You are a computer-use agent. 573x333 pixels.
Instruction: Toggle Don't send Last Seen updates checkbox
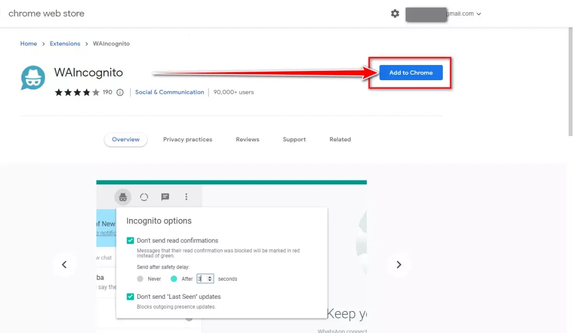point(130,296)
